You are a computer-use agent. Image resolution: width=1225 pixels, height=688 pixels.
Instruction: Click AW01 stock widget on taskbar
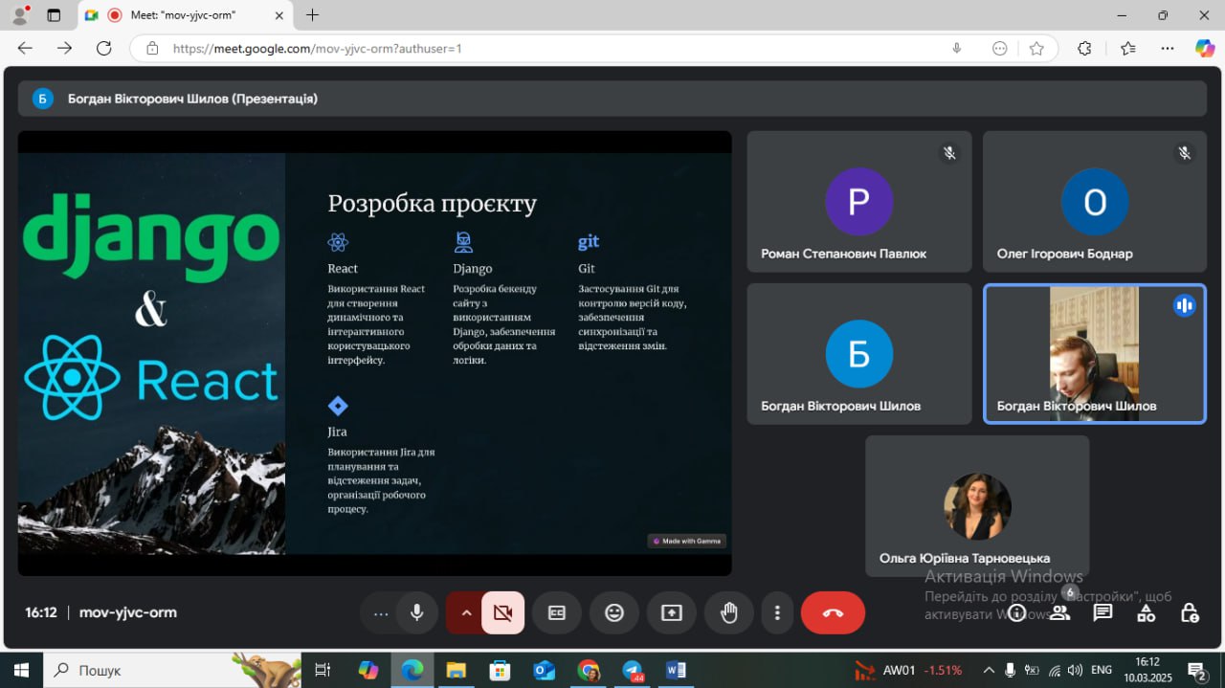coord(909,670)
